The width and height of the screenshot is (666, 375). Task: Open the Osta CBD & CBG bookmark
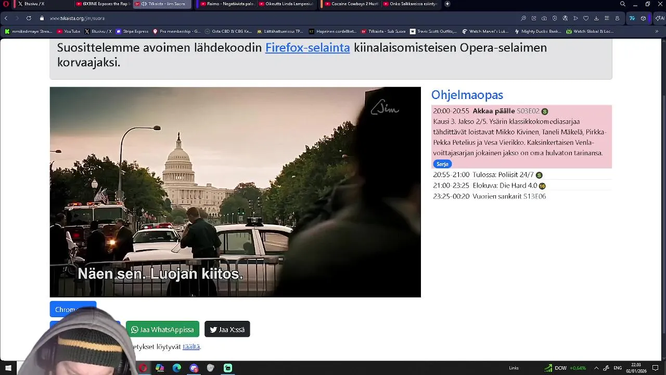point(228,31)
